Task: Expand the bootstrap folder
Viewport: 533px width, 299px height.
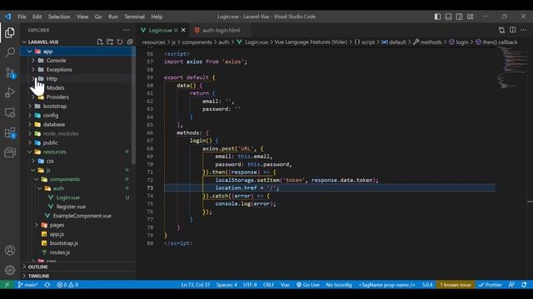Action: (x=30, y=106)
